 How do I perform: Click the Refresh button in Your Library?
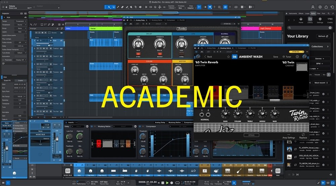[x=323, y=36]
